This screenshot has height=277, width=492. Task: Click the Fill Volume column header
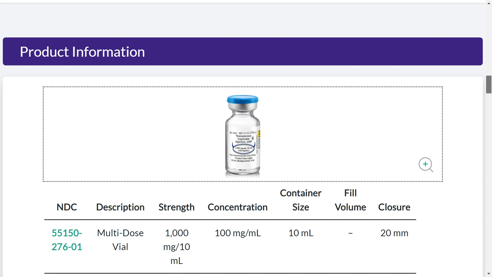click(350, 200)
